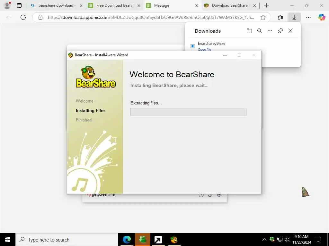Click the browser Back arrow

point(9,17)
